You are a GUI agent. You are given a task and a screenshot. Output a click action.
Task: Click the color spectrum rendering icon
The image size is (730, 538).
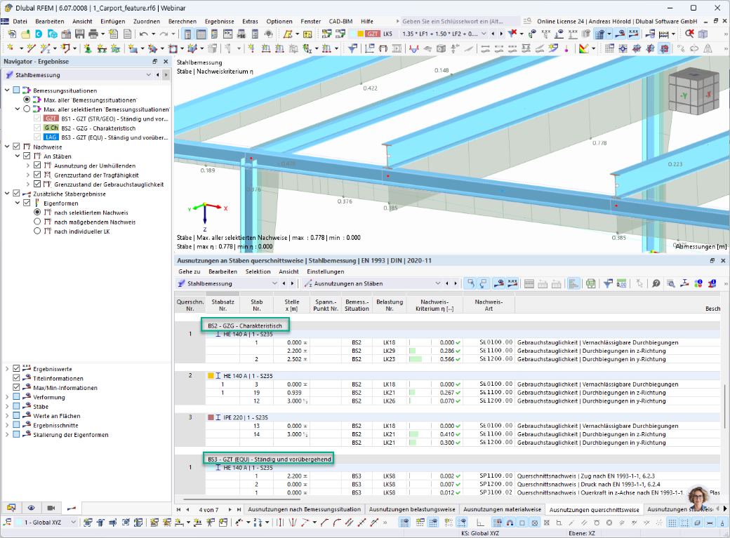(x=583, y=48)
